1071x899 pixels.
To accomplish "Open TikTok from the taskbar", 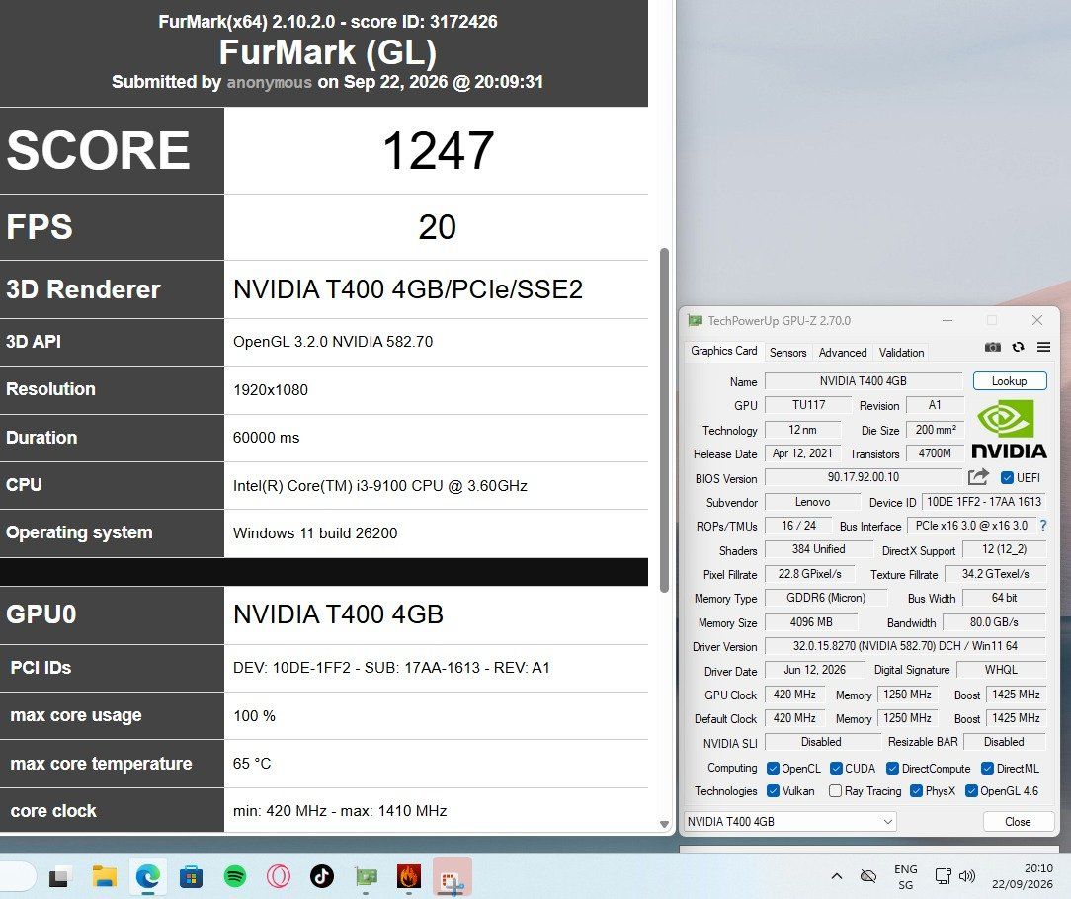I will (322, 876).
